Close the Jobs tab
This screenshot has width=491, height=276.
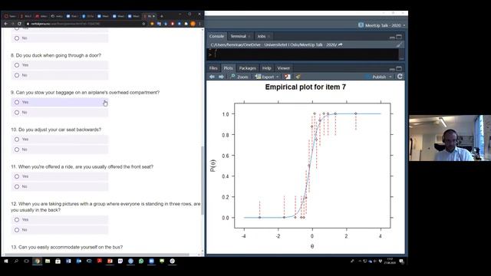(x=269, y=37)
